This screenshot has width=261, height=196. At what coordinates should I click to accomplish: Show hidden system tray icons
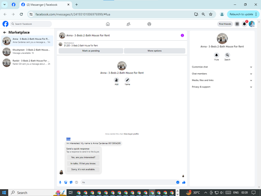206,192
